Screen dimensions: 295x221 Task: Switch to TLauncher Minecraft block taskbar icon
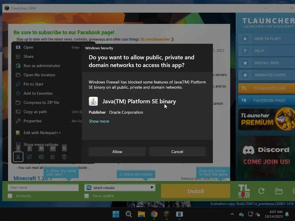coord(167,214)
